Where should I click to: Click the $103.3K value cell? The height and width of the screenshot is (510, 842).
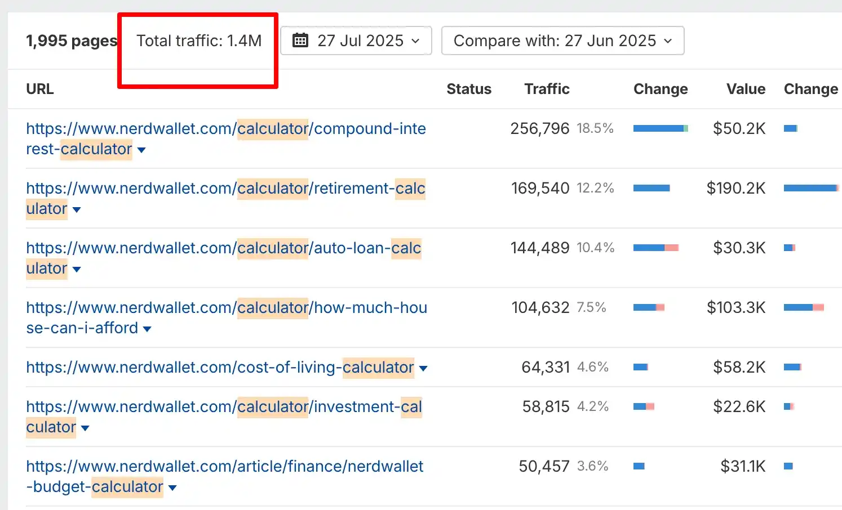coord(736,307)
